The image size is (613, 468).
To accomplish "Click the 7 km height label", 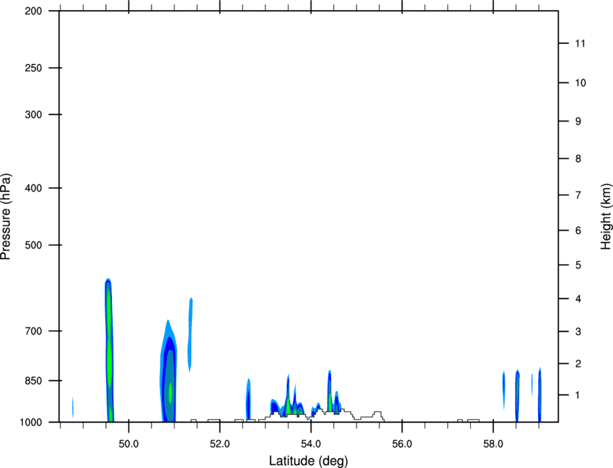I will pyautogui.click(x=578, y=195).
